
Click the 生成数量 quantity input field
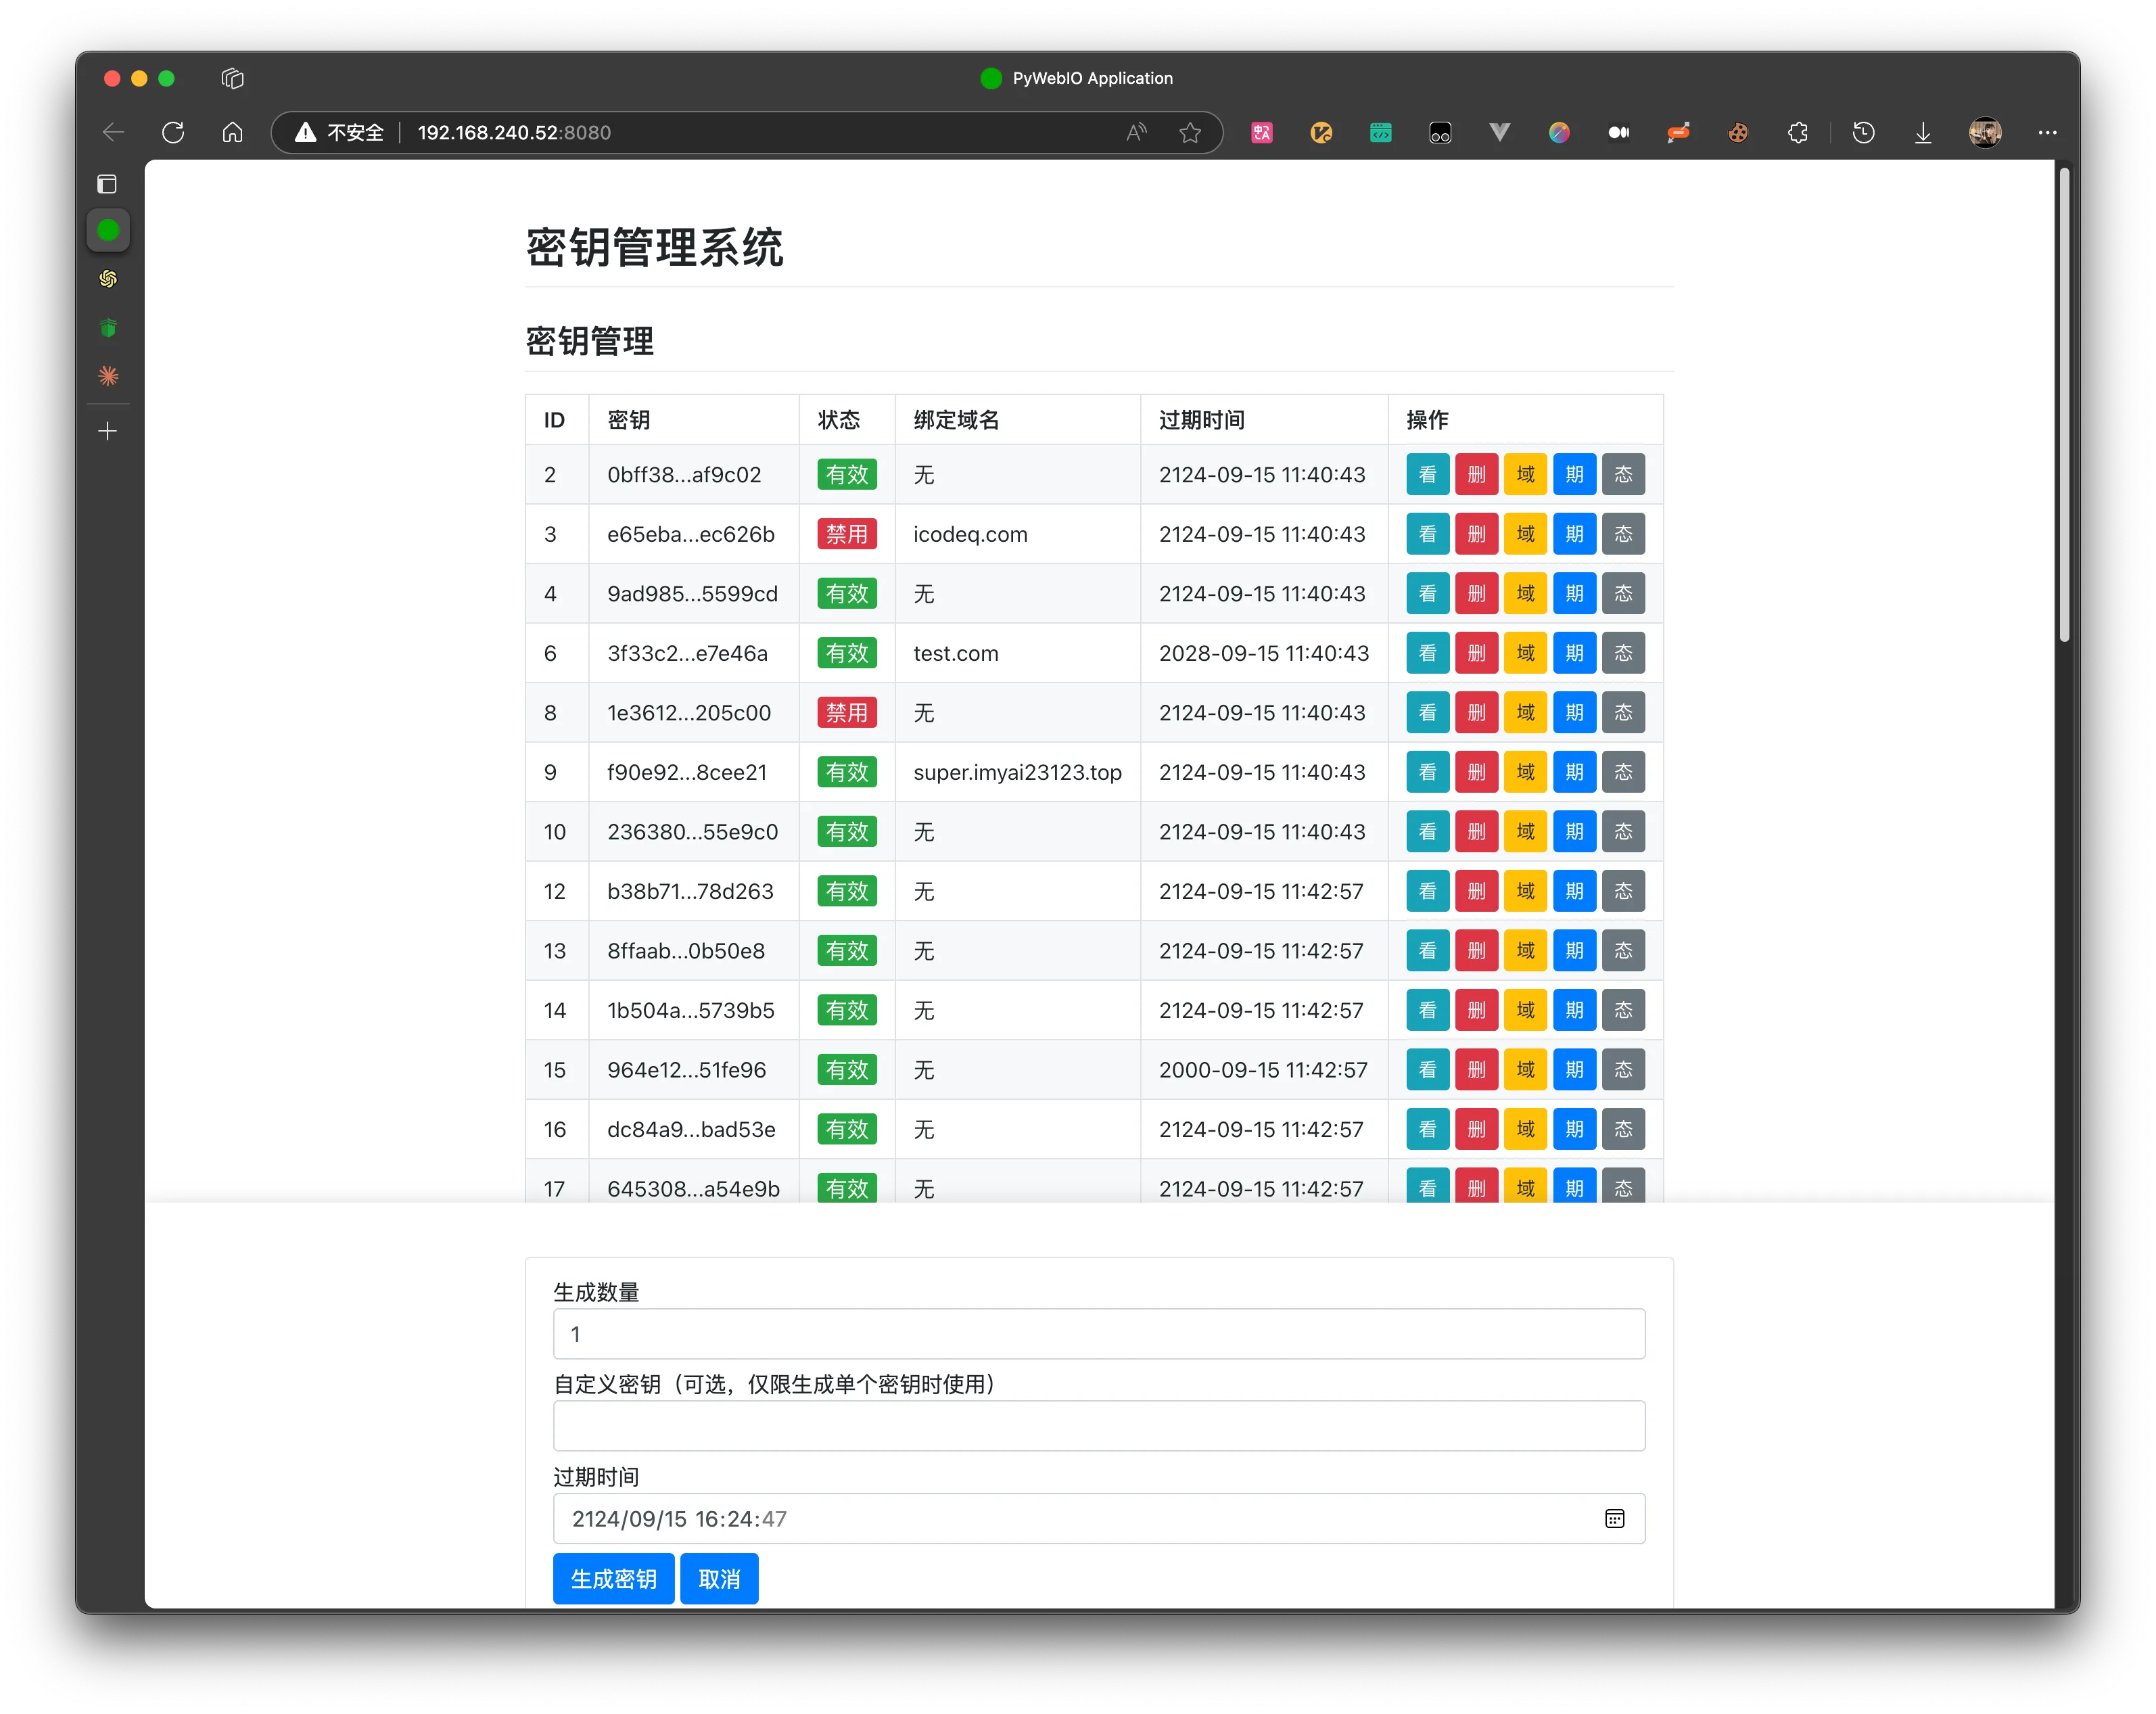click(x=1098, y=1334)
